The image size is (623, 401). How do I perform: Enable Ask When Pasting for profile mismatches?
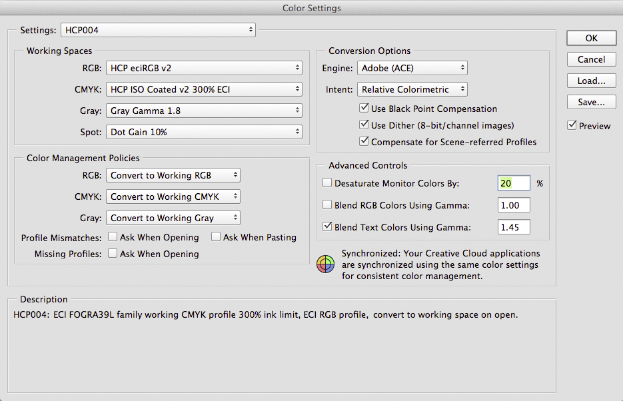point(216,236)
